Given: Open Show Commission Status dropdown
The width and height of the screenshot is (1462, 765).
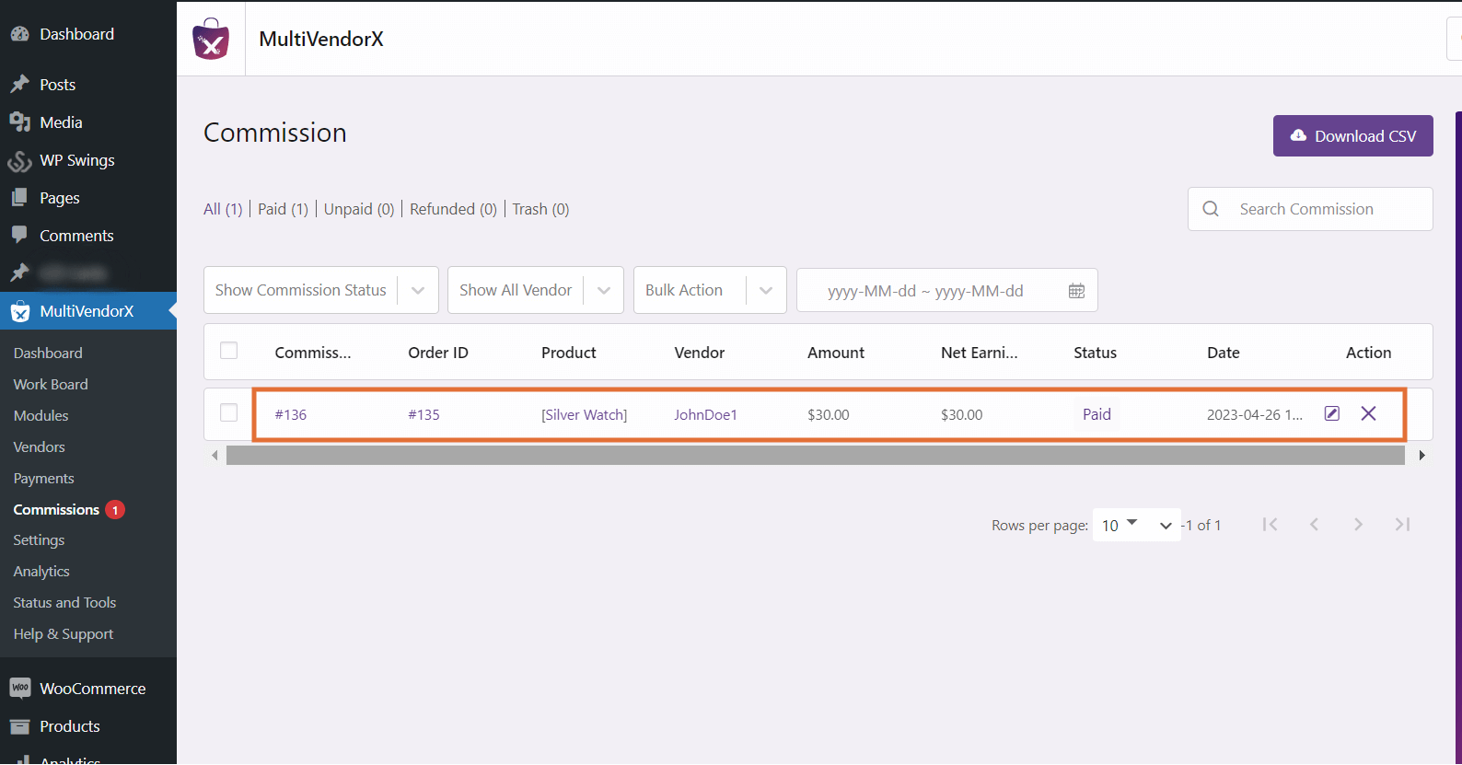Looking at the screenshot, I should (x=320, y=290).
